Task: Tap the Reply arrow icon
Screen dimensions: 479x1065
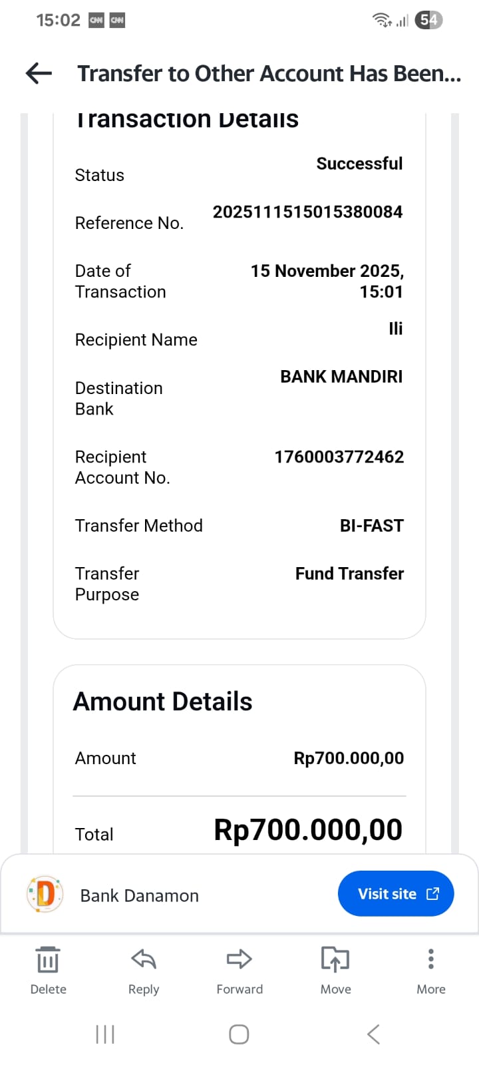Action: click(x=144, y=960)
